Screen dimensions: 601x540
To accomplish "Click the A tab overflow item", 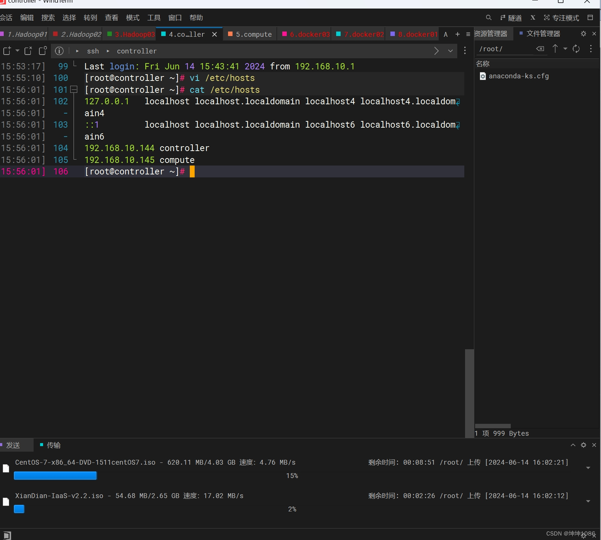I will 446,34.
